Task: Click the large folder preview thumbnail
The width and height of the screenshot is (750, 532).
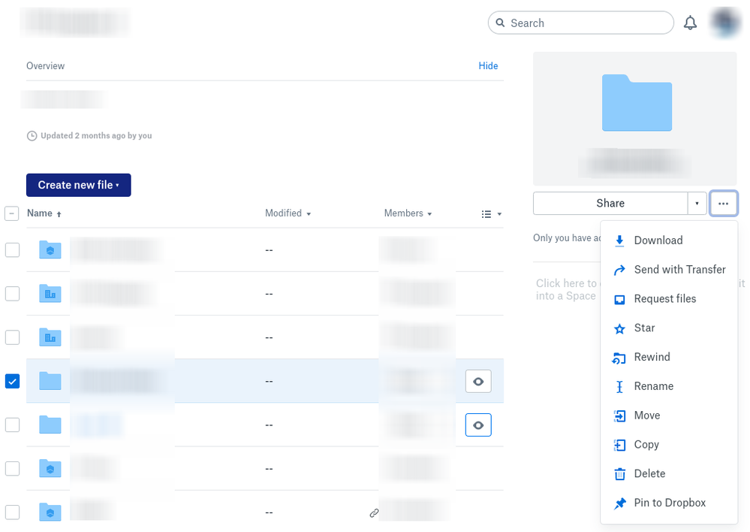Action: coord(637,103)
